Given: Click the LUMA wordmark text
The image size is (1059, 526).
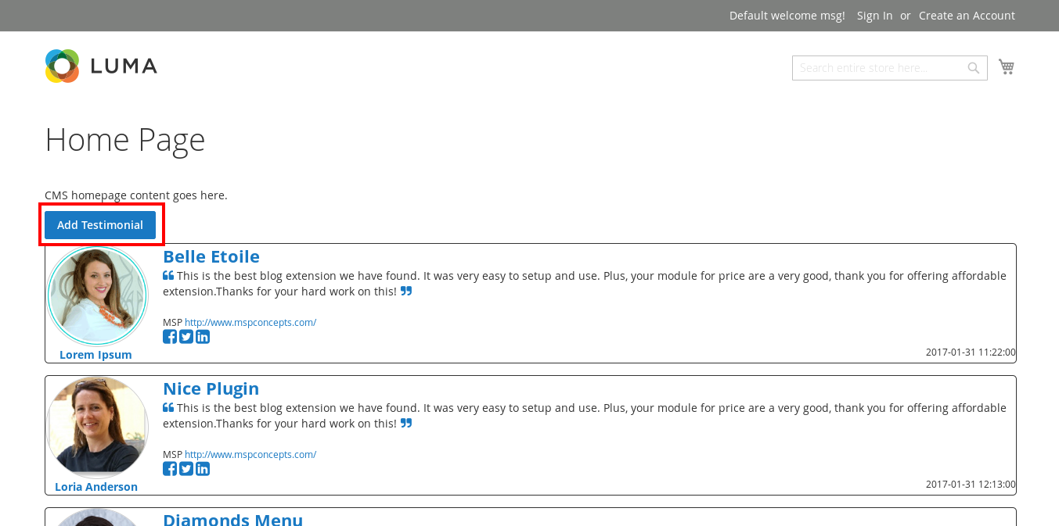Looking at the screenshot, I should click(x=124, y=66).
